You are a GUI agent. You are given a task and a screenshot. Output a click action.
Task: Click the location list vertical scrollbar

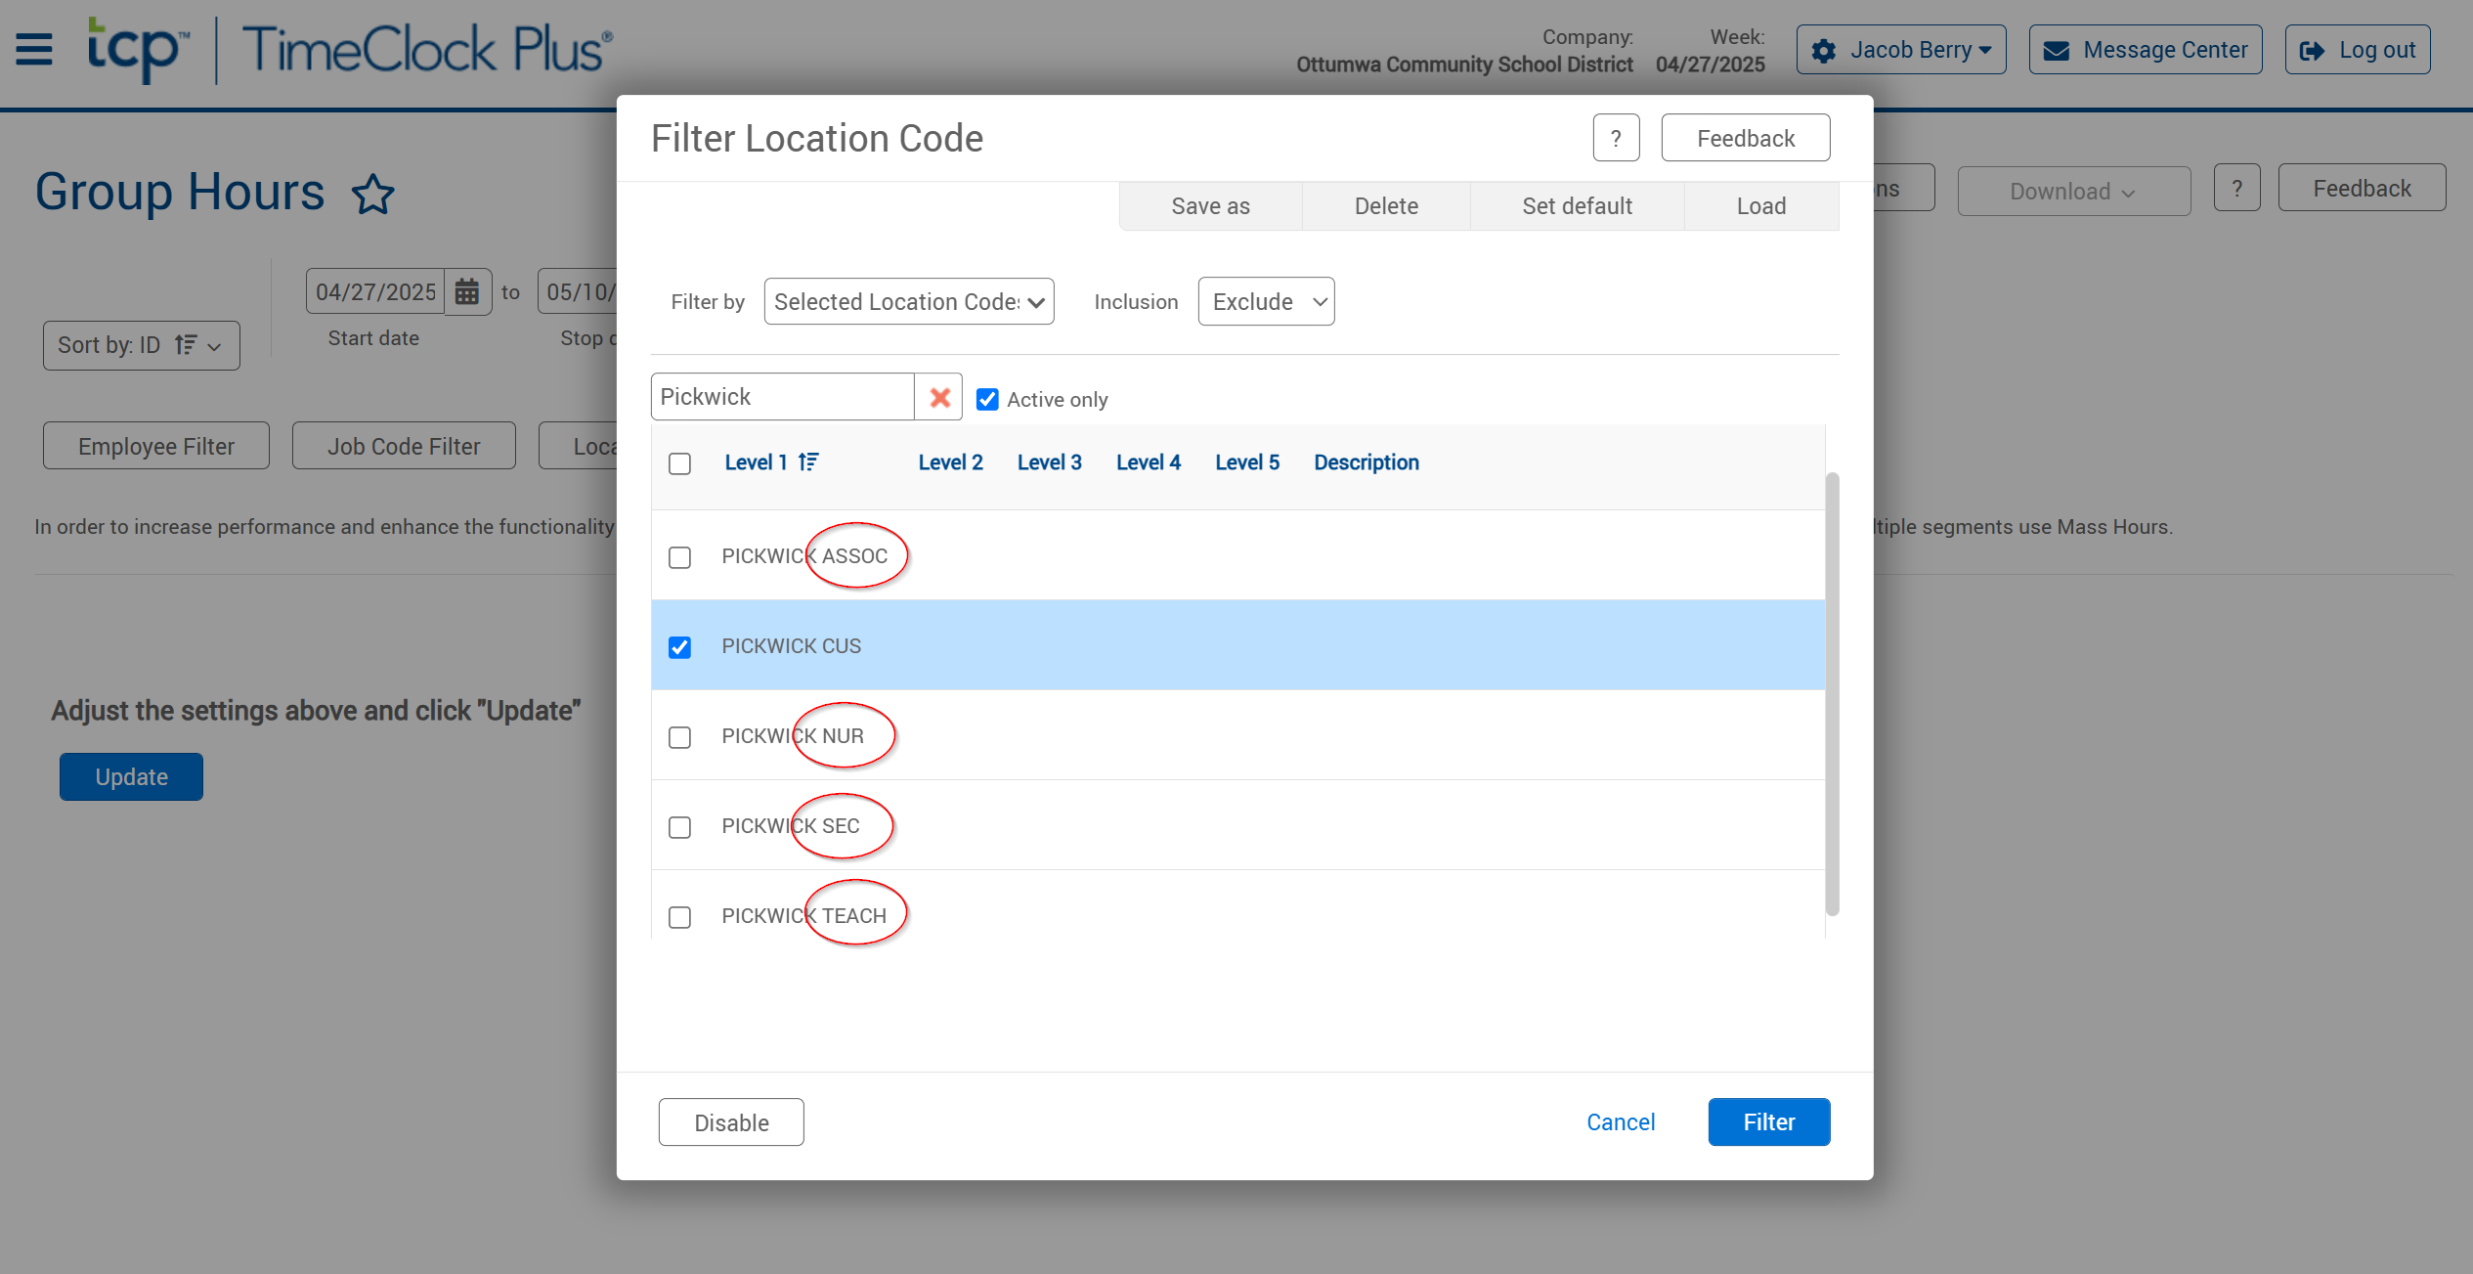(1832, 694)
